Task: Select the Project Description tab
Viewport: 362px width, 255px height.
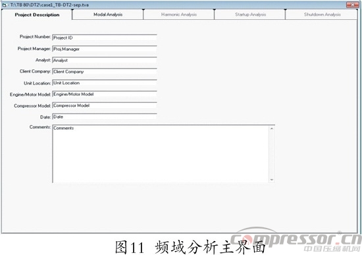Action: (x=37, y=14)
